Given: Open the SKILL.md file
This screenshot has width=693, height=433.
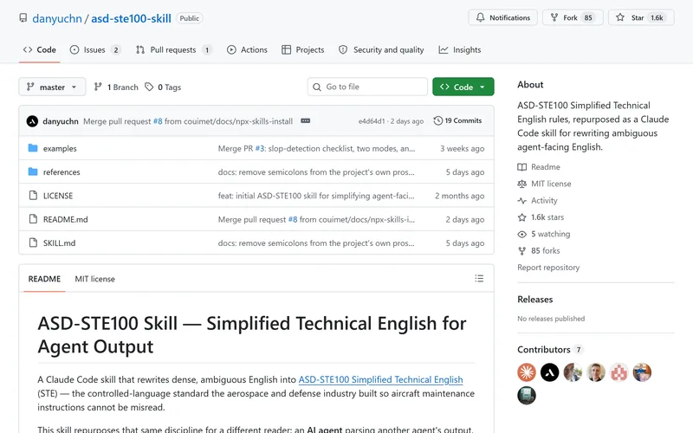Looking at the screenshot, I should click(59, 243).
